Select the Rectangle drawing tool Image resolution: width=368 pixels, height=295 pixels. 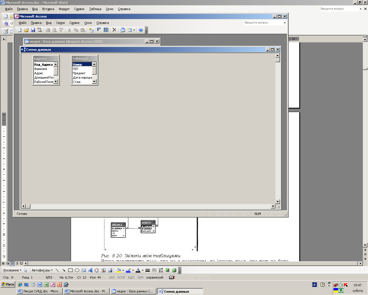[x=70, y=270]
